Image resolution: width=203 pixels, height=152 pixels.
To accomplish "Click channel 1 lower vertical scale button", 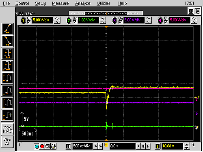I will coord(57,22).
